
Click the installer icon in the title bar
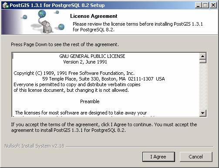(6, 5)
